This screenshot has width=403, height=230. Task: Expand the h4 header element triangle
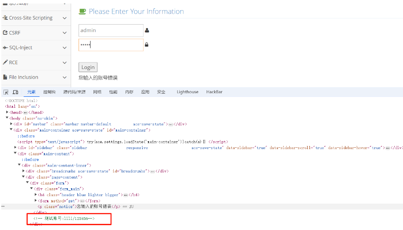tap(36, 194)
